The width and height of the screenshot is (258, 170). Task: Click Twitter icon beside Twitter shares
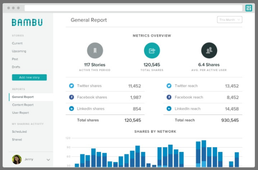[71, 86]
